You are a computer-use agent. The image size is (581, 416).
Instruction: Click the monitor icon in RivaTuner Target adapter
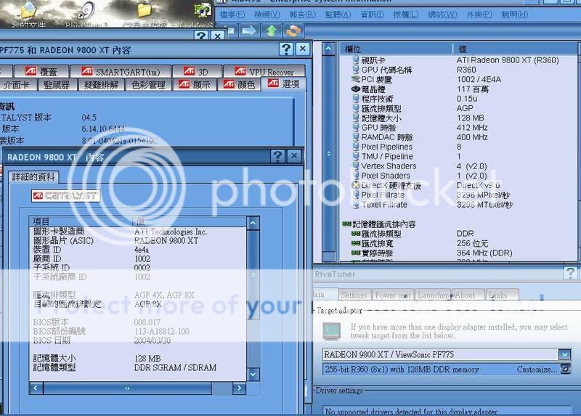click(332, 331)
